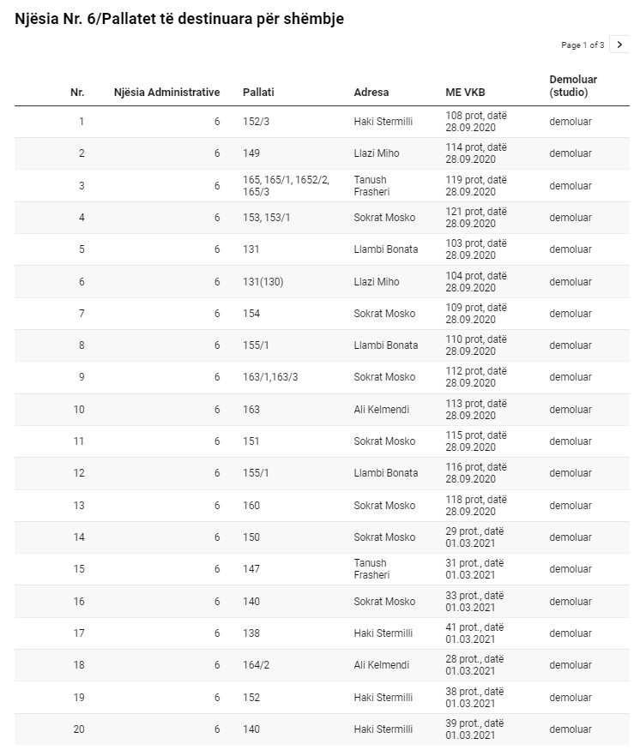Sort by Nr. column header
640x756 pixels.
tap(77, 93)
